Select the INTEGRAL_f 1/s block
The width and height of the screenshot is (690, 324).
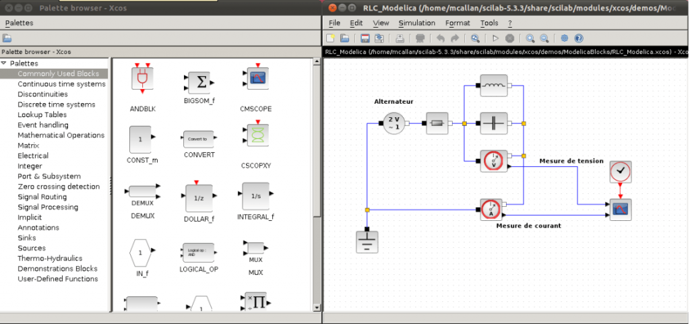coord(255,196)
